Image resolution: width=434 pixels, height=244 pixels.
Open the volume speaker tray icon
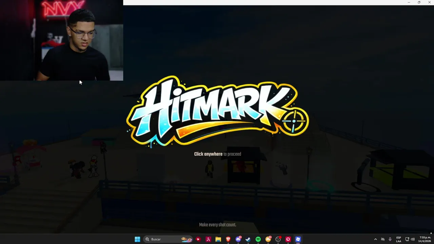(x=413, y=239)
